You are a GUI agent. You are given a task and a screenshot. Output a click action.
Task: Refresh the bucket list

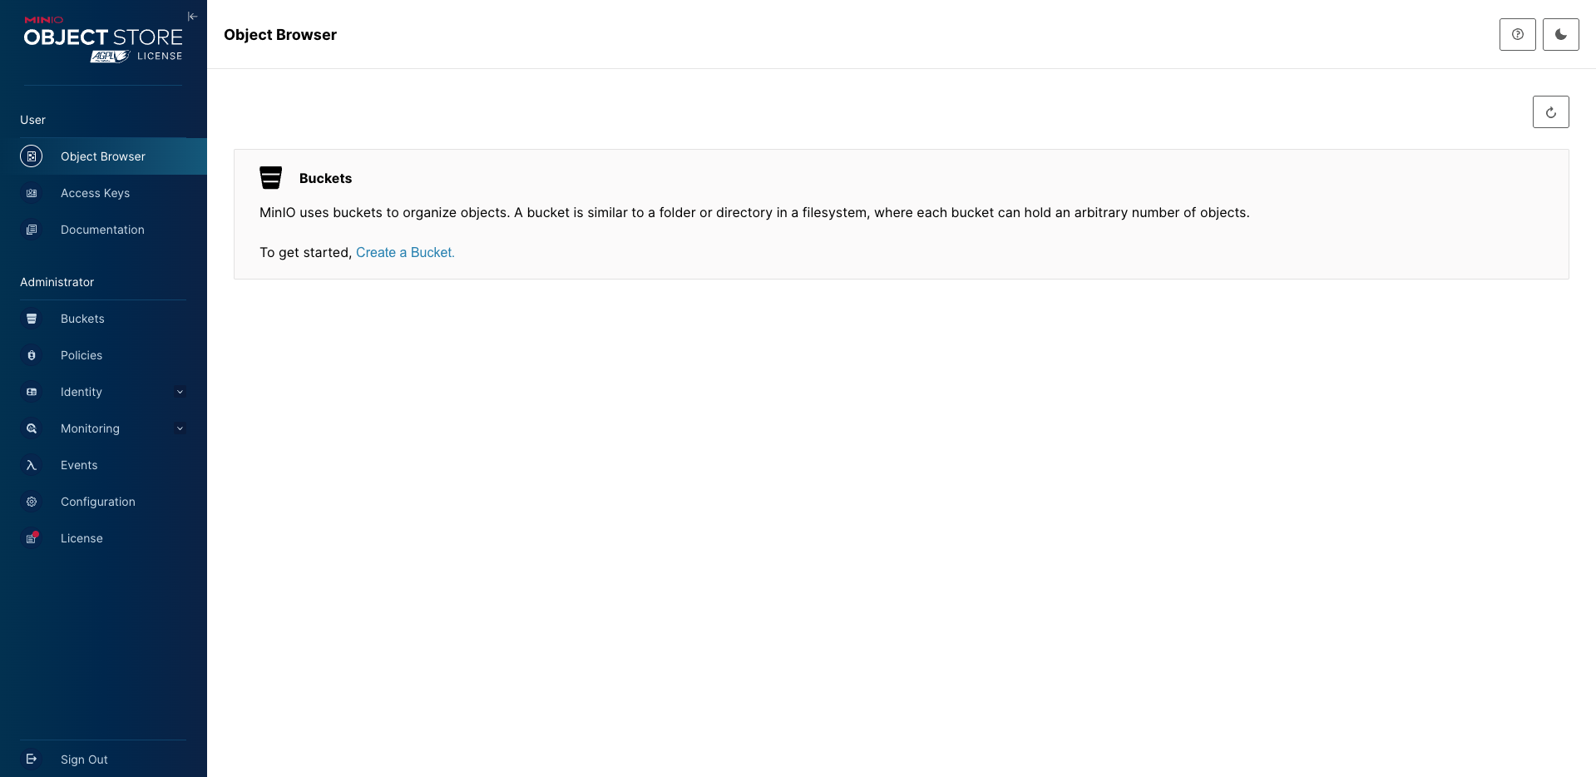(1551, 112)
